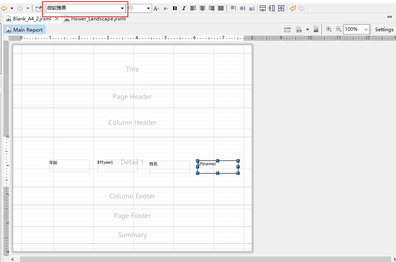Open the Settings menu
Screen dimensions: 396x262
pos(384,30)
